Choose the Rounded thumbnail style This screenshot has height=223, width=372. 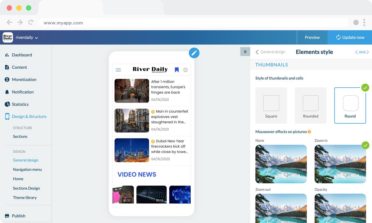pyautogui.click(x=310, y=105)
